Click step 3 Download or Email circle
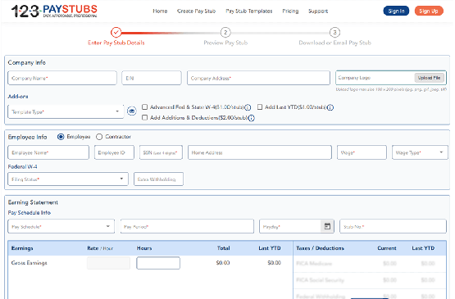Screen dimensions: 455x299 334,32
